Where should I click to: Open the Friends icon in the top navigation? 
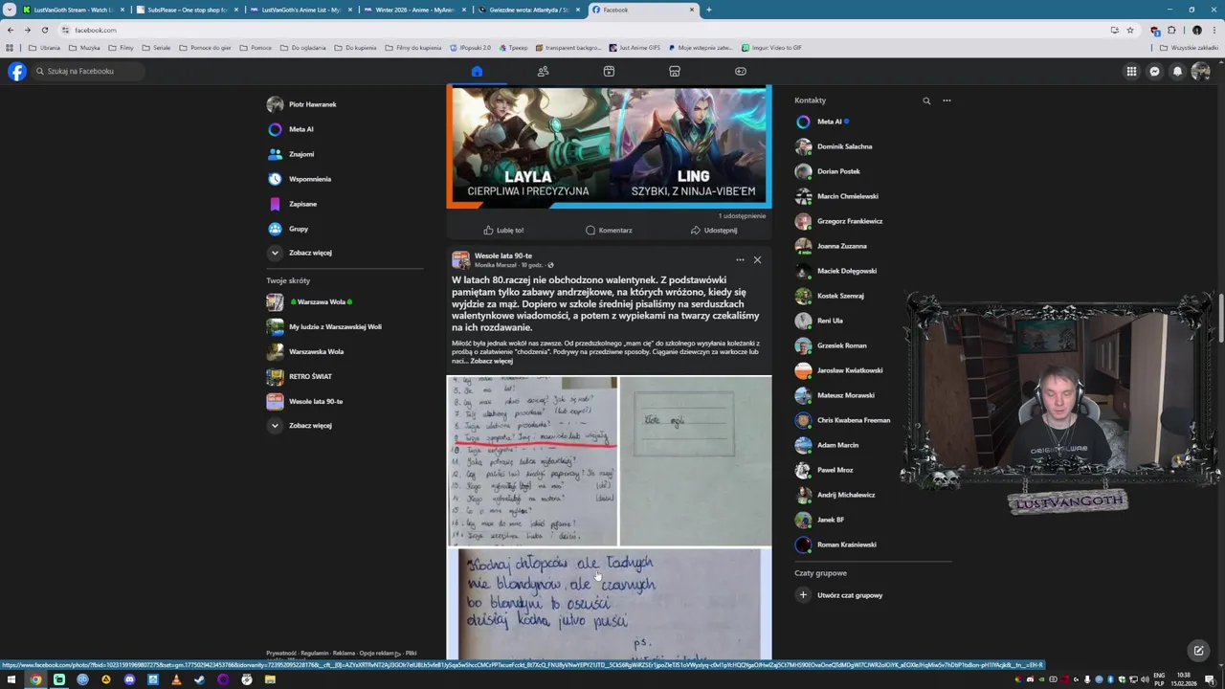pos(543,71)
